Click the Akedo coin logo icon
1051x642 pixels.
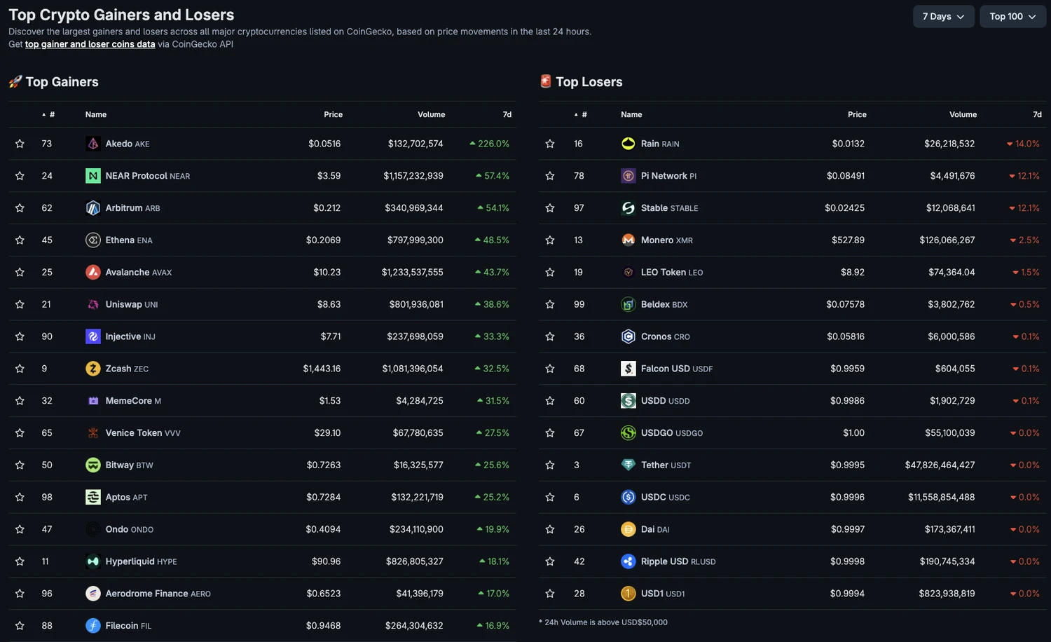[x=93, y=144]
